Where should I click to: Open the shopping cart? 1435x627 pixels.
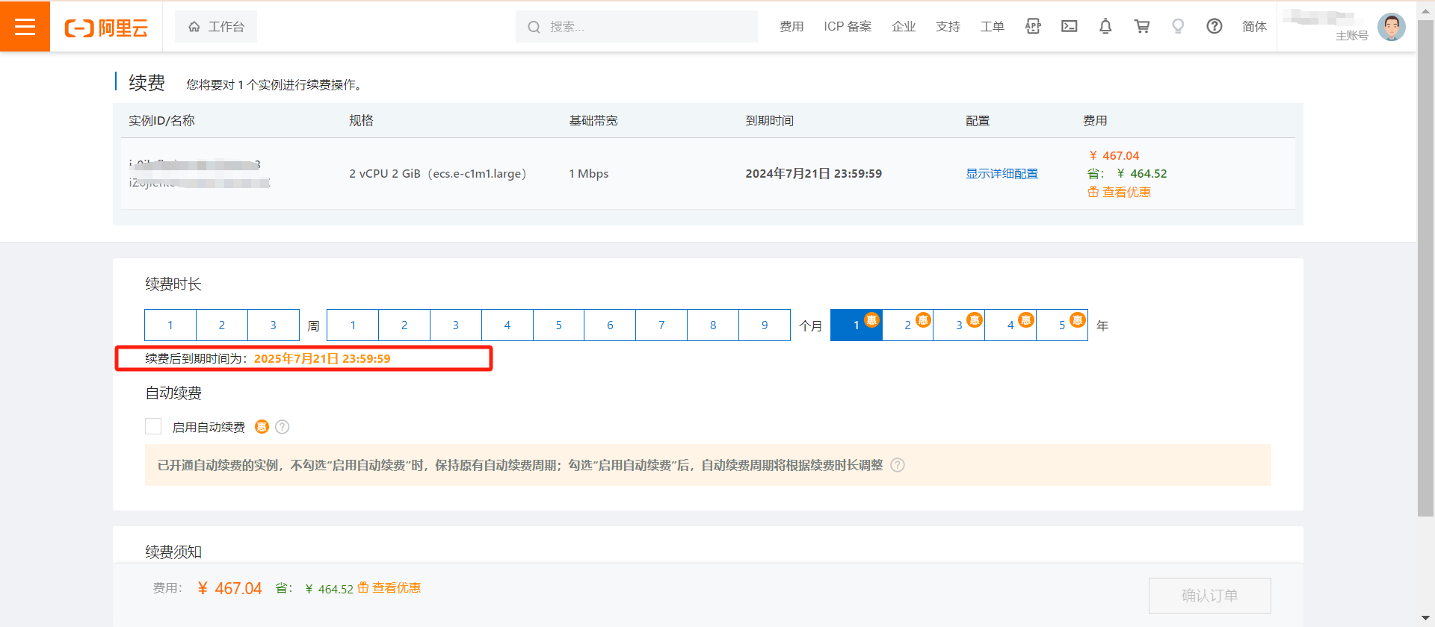click(x=1142, y=27)
